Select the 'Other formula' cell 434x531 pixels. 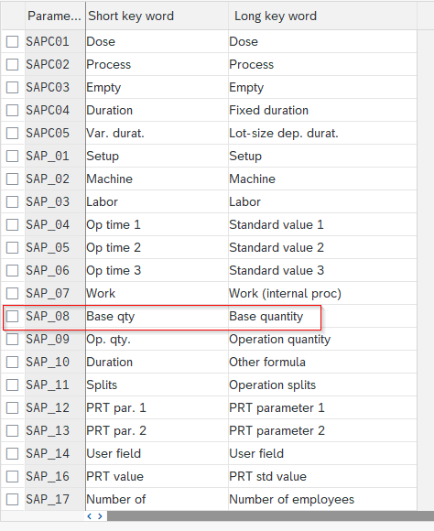322,362
